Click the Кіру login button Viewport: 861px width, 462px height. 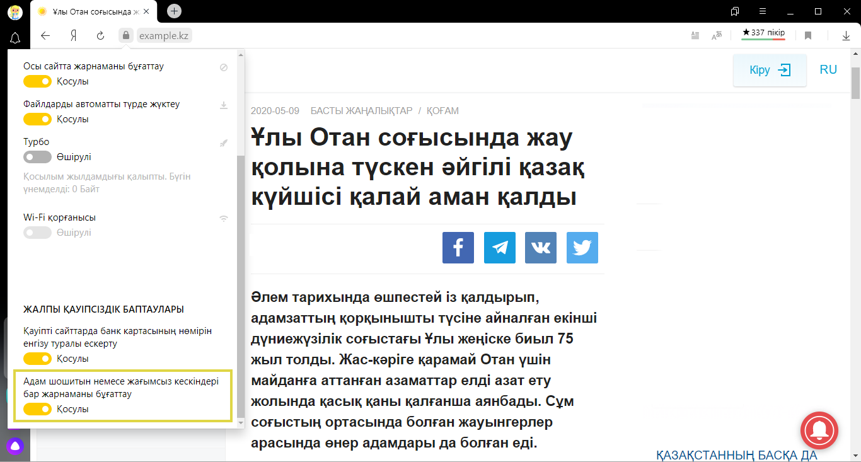click(770, 70)
